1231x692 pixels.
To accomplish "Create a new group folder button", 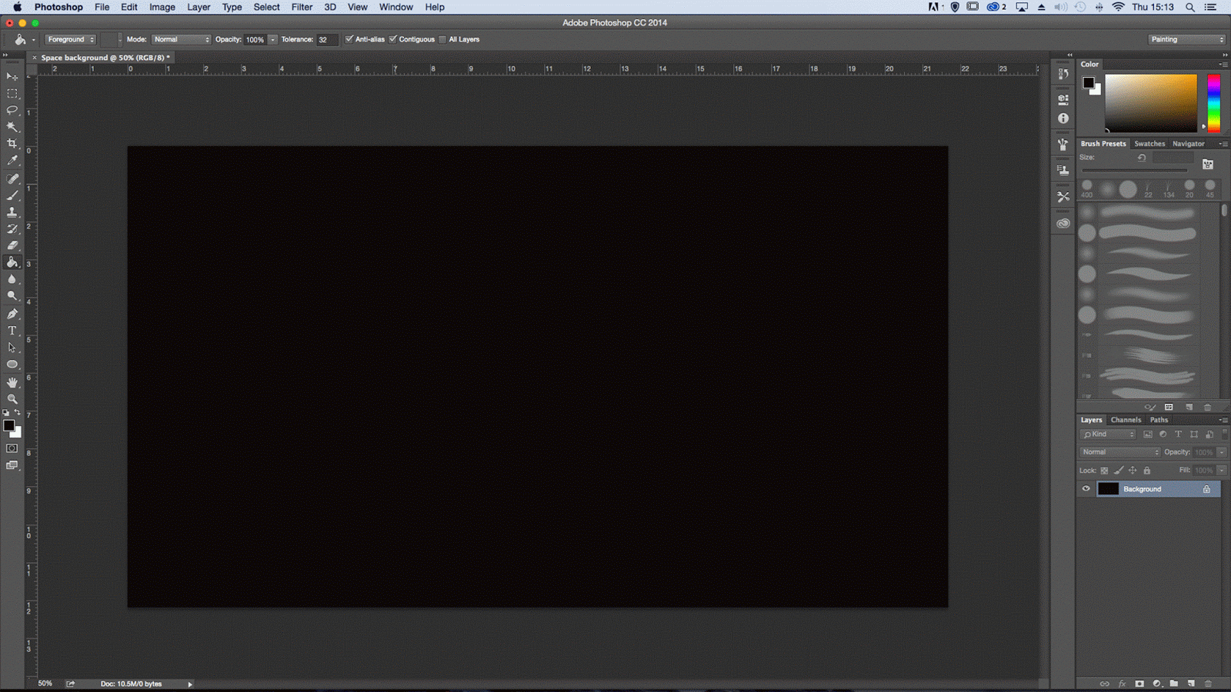I will pyautogui.click(x=1174, y=684).
